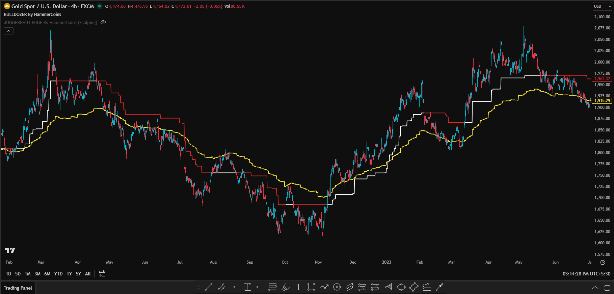This screenshot has width=614, height=294.
Task: Expand the bottom panel with chevron
Action: (595, 288)
